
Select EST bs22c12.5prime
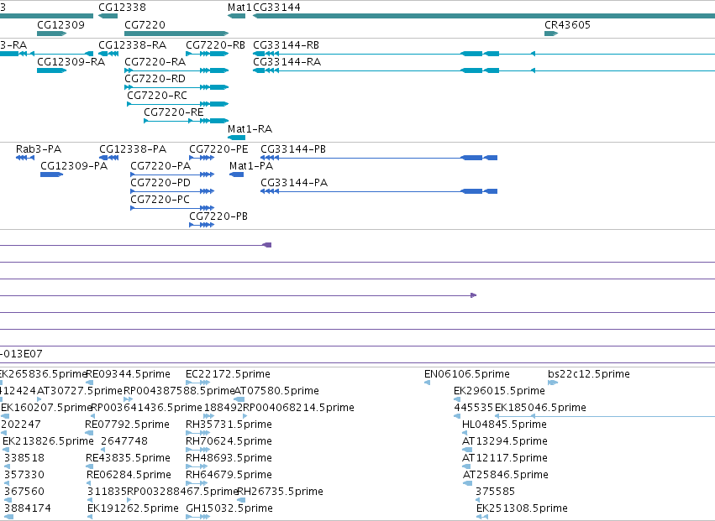coord(589,374)
